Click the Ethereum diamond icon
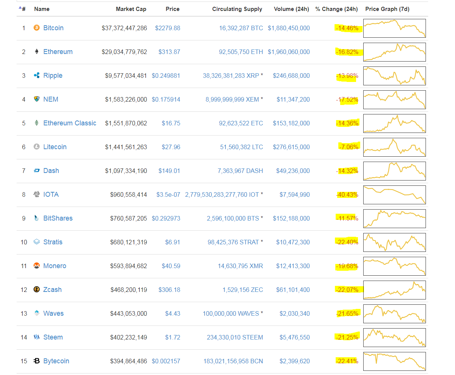The image size is (455, 375). (37, 52)
